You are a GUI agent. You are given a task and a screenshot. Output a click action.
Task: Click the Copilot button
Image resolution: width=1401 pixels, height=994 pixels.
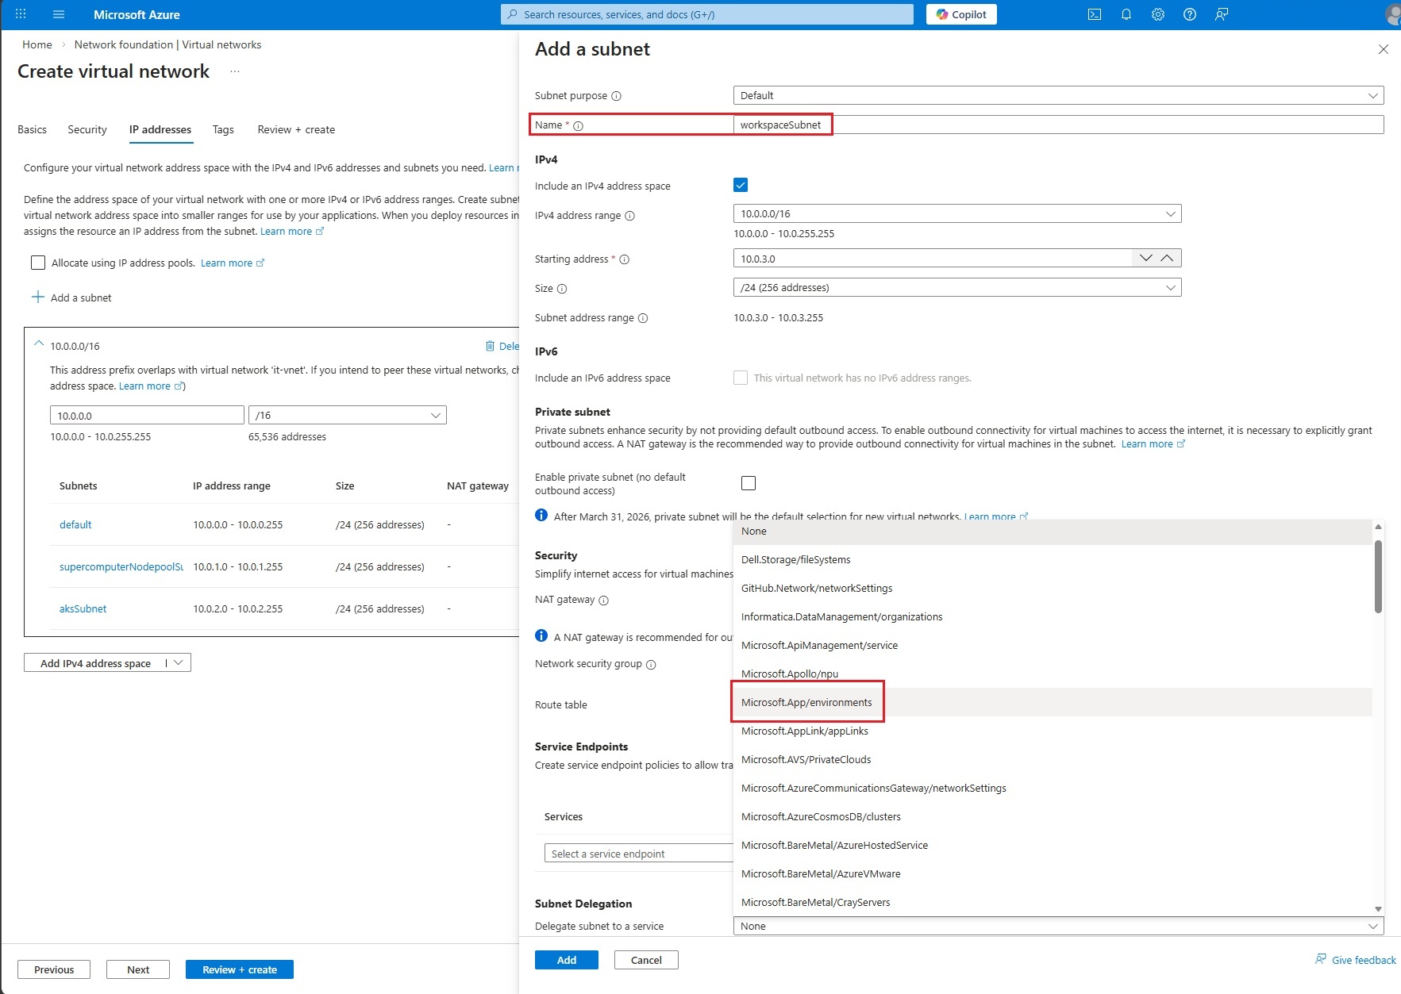coord(961,14)
